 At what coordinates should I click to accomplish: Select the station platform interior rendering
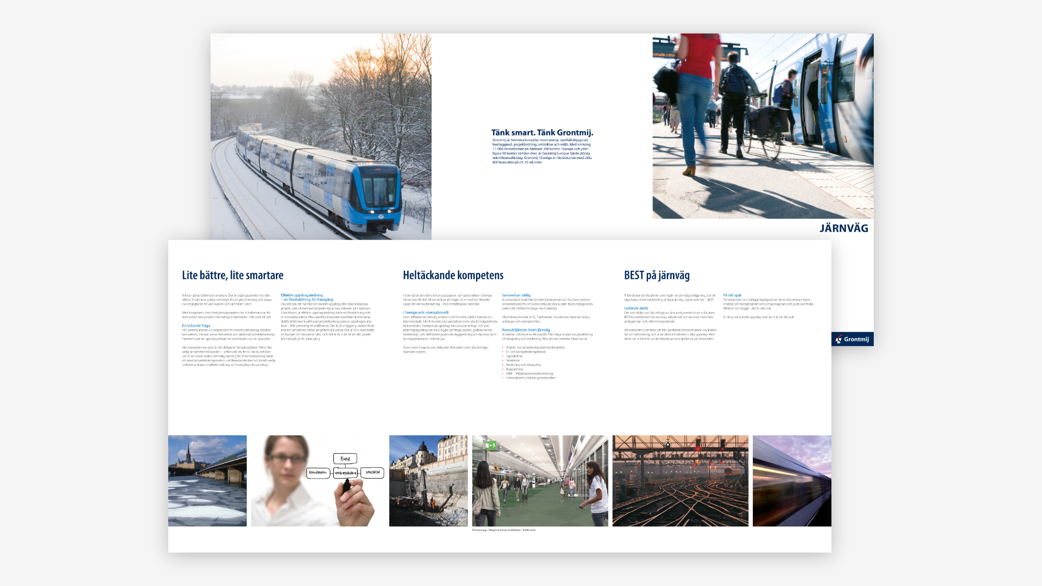click(540, 481)
